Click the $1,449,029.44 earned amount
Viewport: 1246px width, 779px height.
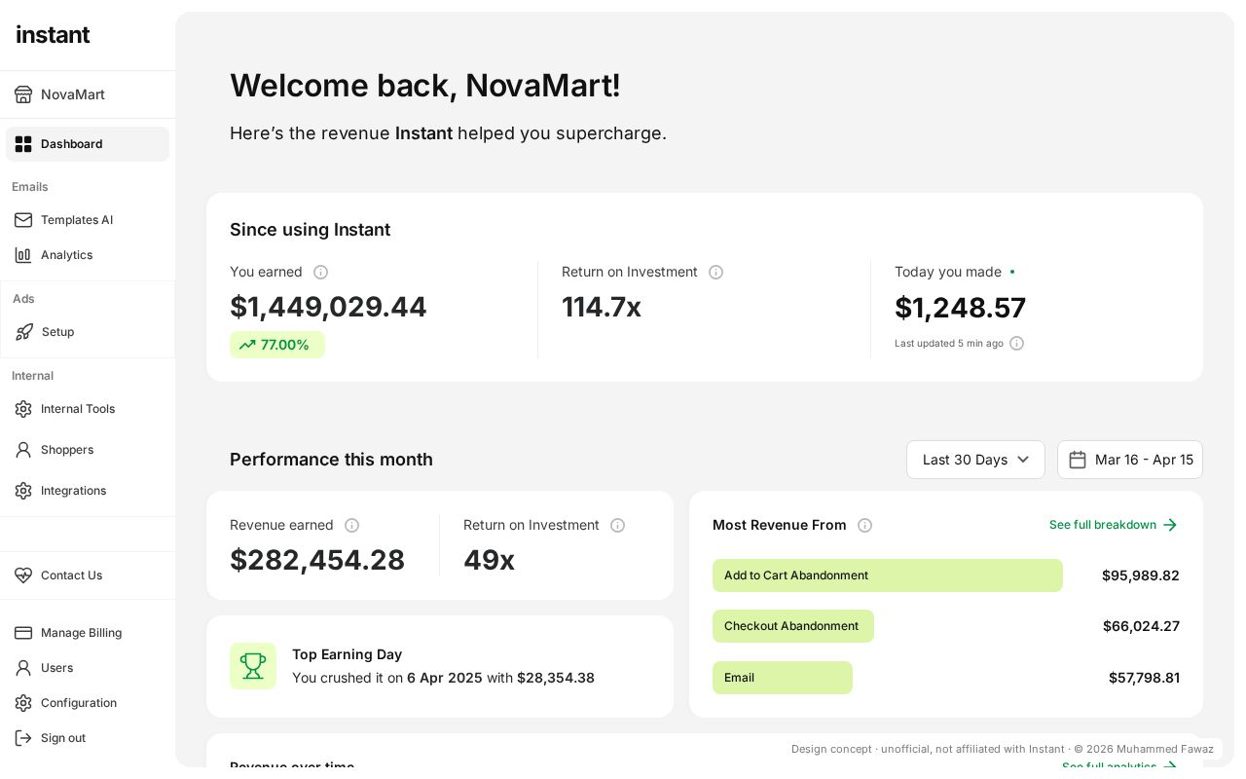tap(328, 307)
